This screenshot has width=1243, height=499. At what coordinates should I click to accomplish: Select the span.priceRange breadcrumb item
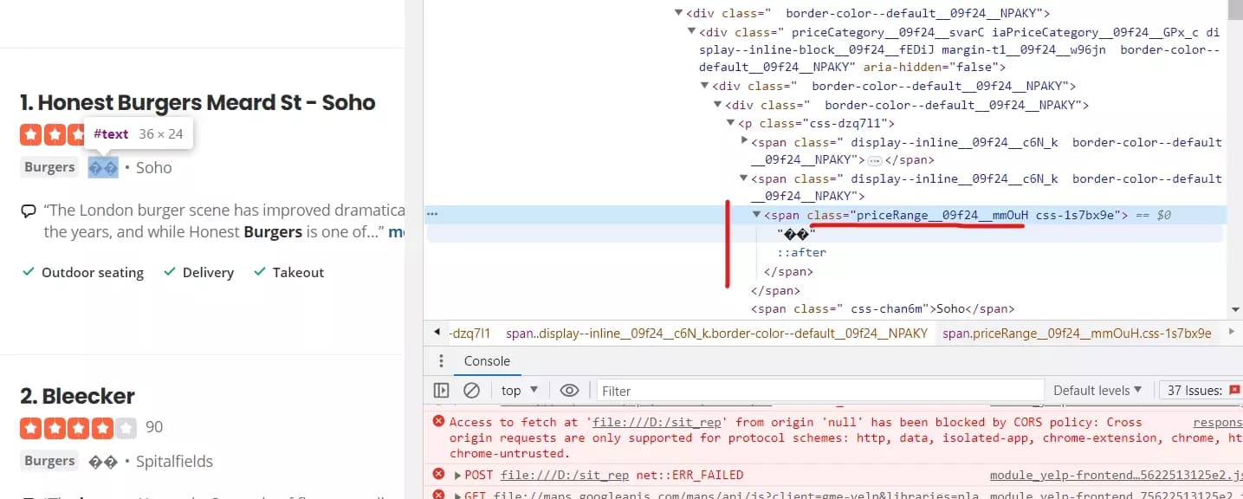click(1077, 334)
